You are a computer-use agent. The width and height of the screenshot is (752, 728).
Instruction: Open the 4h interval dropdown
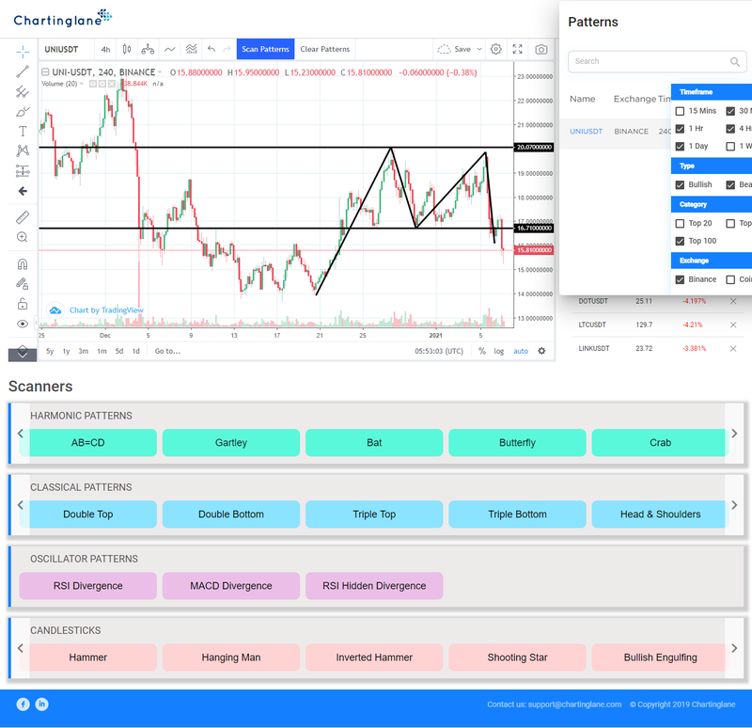[105, 49]
